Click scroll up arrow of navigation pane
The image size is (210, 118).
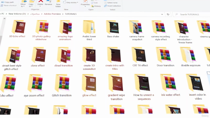click(4, 19)
